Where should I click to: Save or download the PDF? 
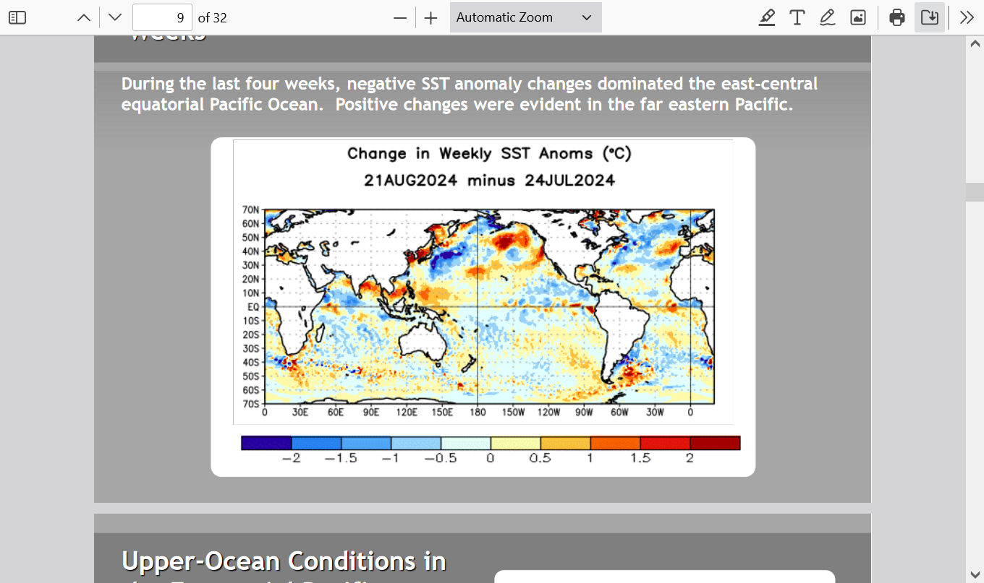point(930,17)
